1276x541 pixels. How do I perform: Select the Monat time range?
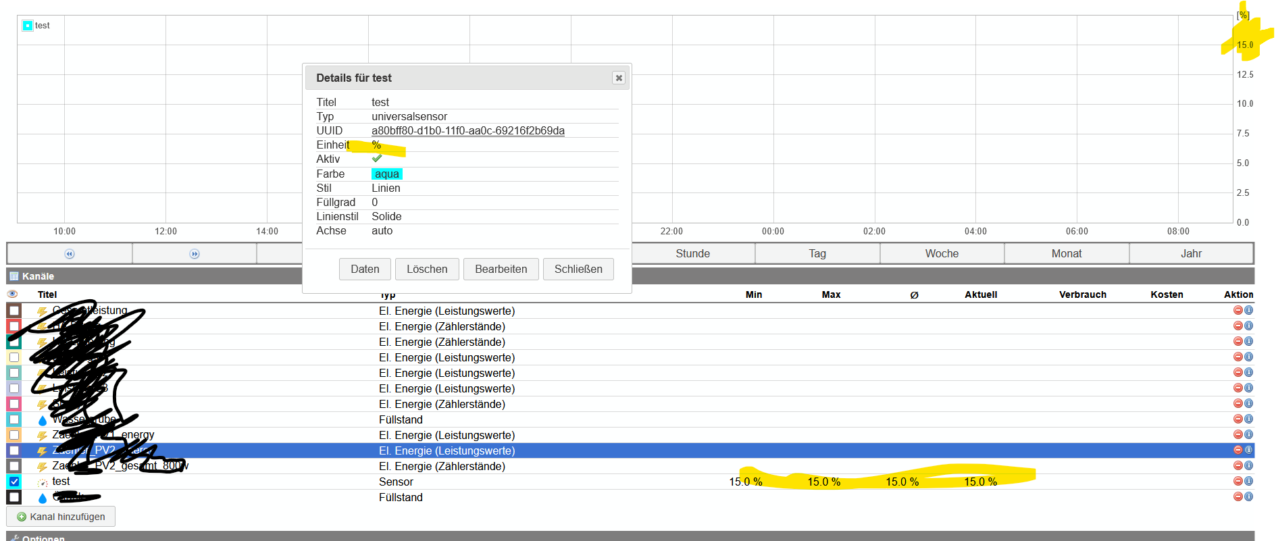[1066, 253]
